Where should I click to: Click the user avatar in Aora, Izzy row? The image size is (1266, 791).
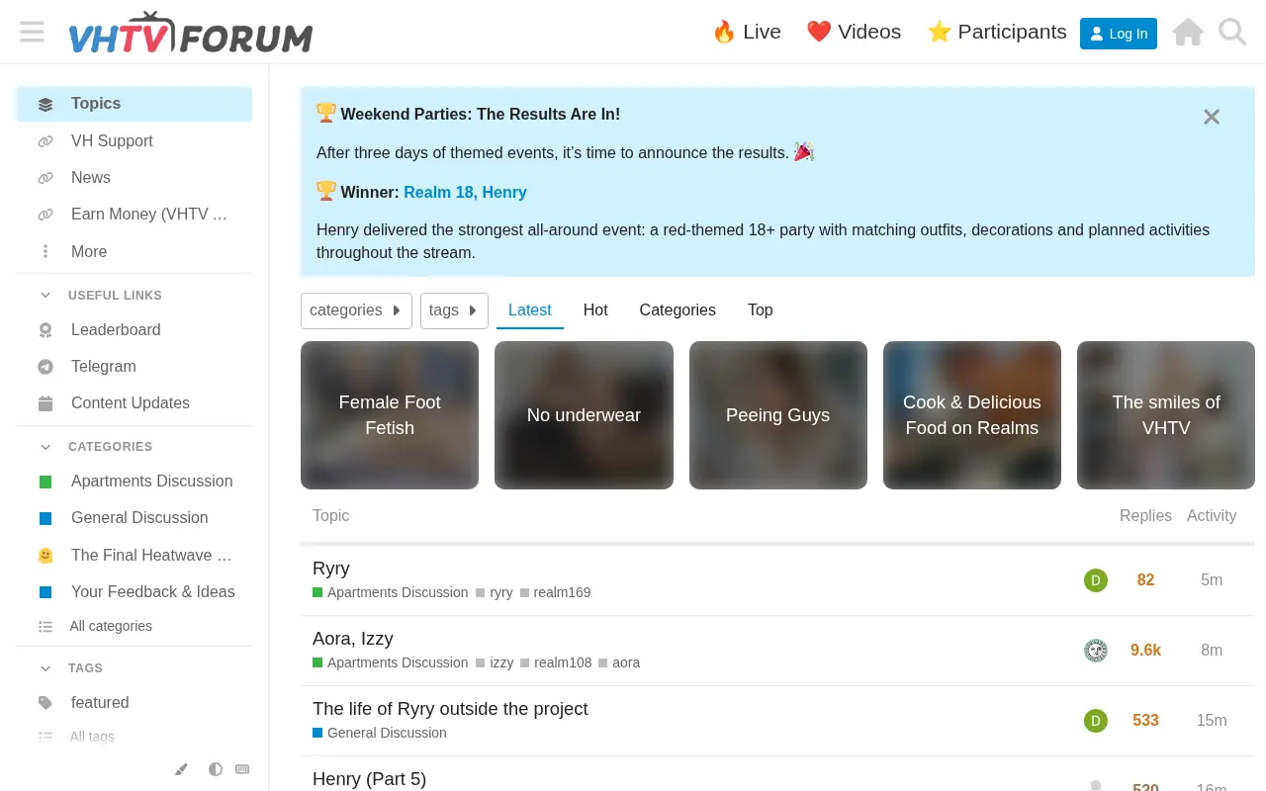(1095, 651)
